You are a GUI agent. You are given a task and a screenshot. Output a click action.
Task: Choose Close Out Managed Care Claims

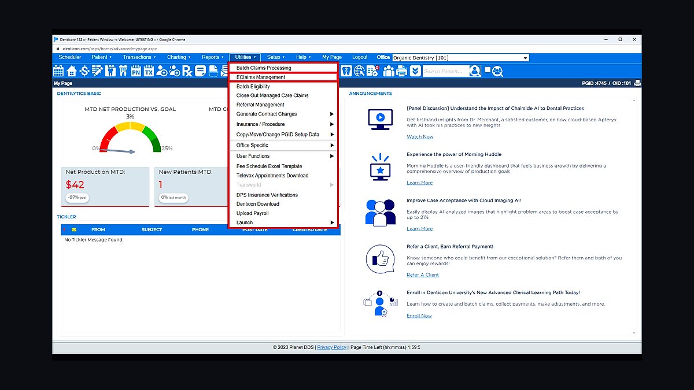pos(272,95)
